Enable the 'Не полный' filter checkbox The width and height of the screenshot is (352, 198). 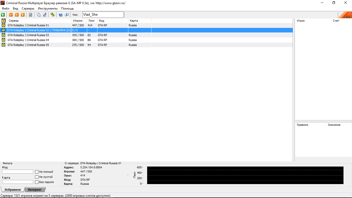tap(37, 172)
